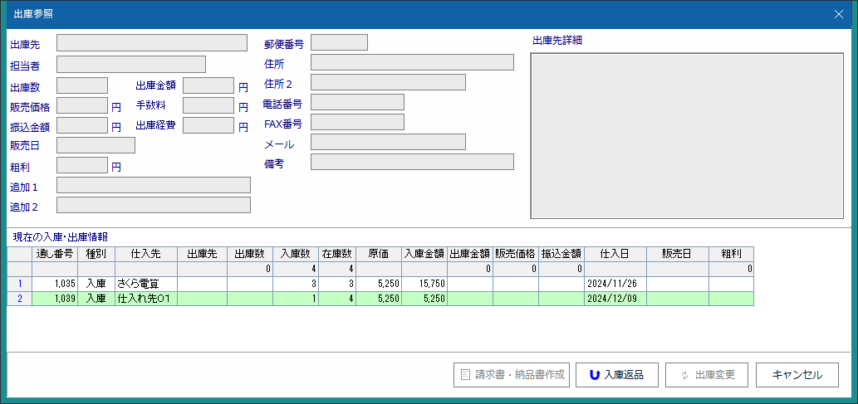Click the 請求書・納品書作成 button
The height and width of the screenshot is (404, 858).
pos(512,375)
